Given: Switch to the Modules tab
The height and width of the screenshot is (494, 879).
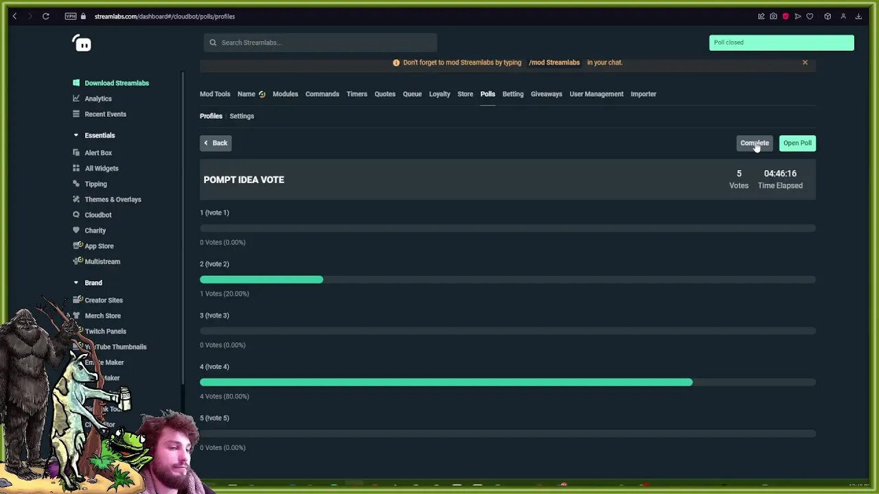Looking at the screenshot, I should click(285, 94).
